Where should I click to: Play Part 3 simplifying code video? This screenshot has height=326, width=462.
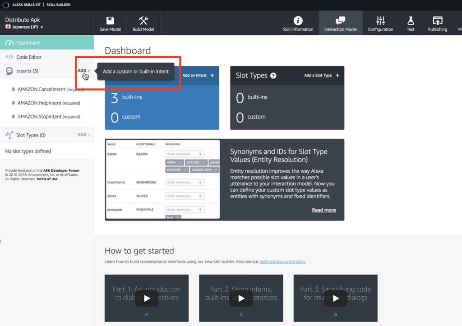point(335,298)
